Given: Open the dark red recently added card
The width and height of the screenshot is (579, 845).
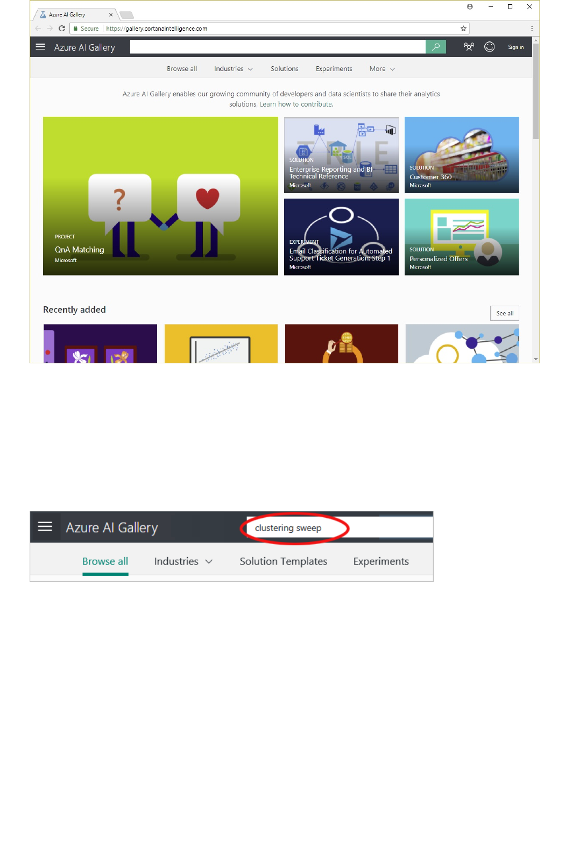Looking at the screenshot, I should pyautogui.click(x=342, y=343).
